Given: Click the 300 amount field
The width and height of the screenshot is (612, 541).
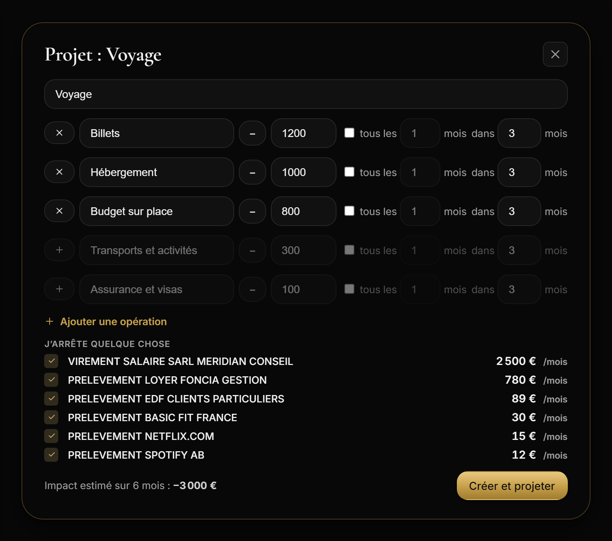Looking at the screenshot, I should click(x=304, y=250).
